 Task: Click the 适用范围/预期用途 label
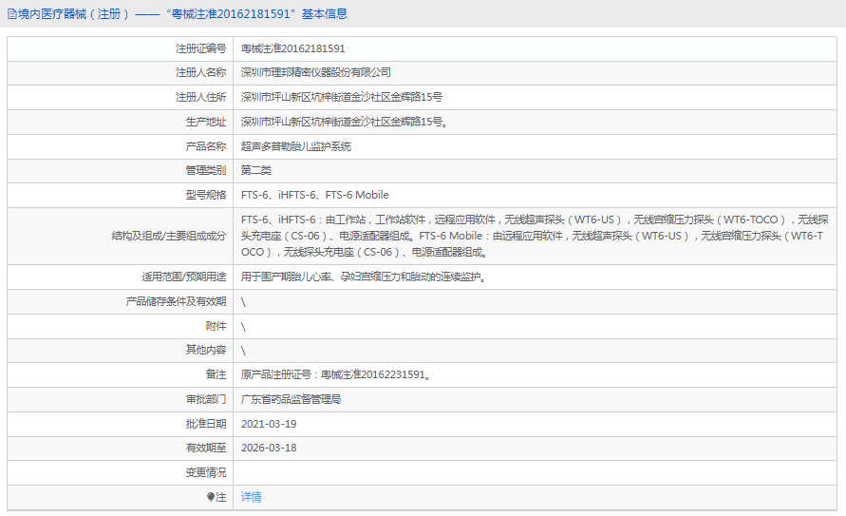(x=184, y=277)
